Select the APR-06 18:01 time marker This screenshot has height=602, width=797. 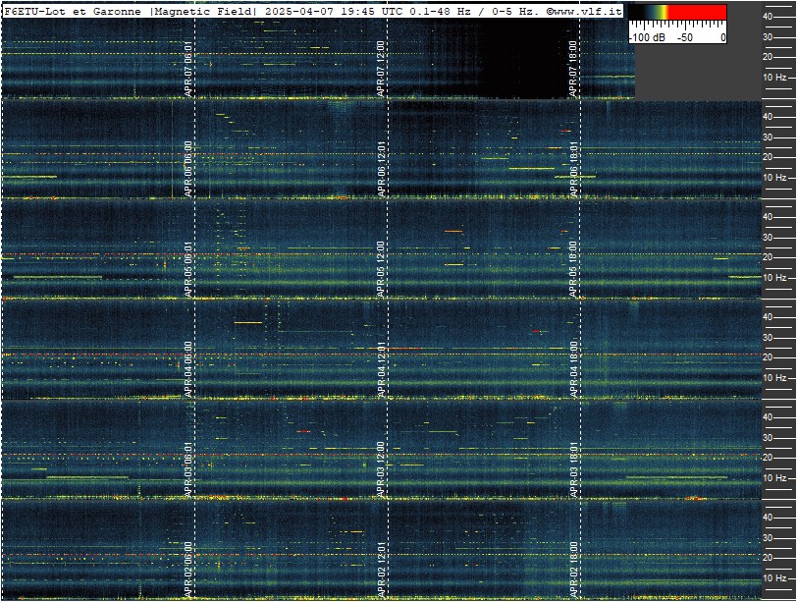573,169
